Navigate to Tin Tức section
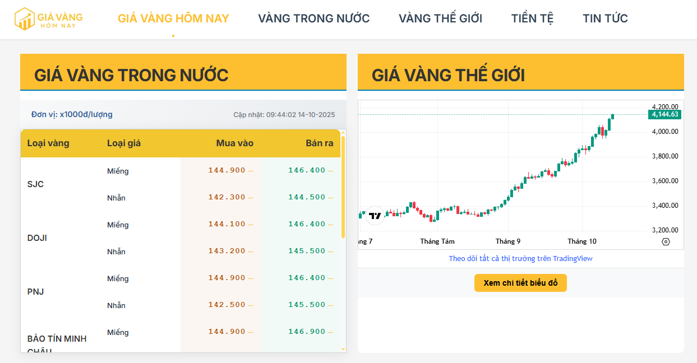The height and width of the screenshot is (363, 697). (605, 18)
